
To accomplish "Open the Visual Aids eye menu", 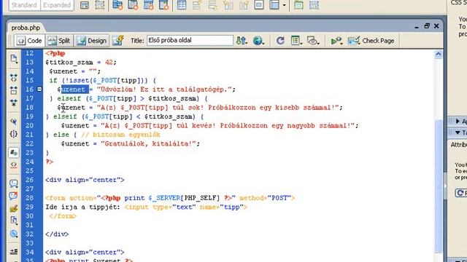I will coord(313,41).
